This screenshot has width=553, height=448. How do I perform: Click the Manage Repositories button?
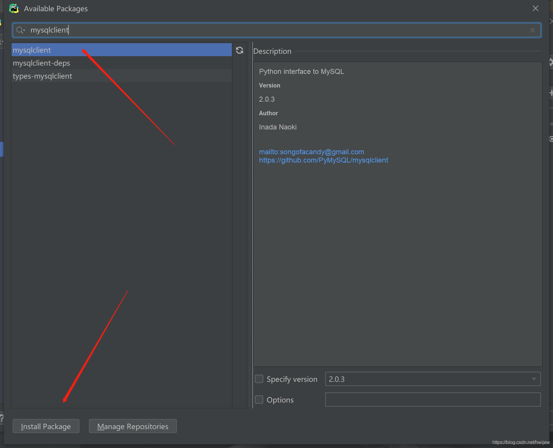point(133,426)
